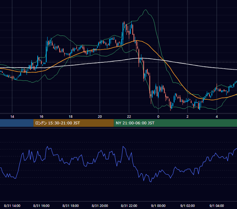
Task: Click the upper Bollinger band peak after 22:00
Action: [x=146, y=10]
